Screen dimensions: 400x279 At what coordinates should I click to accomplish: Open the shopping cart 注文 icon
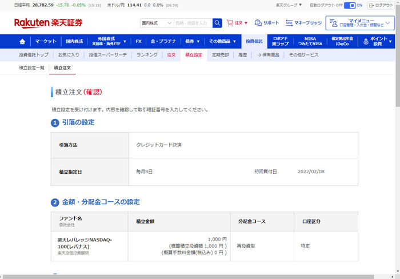click(x=230, y=23)
